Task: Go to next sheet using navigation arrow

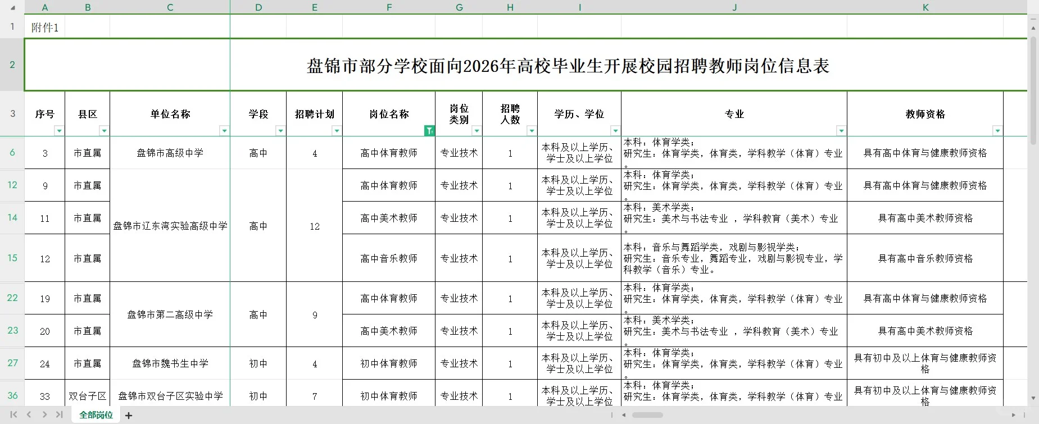Action: 44,415
